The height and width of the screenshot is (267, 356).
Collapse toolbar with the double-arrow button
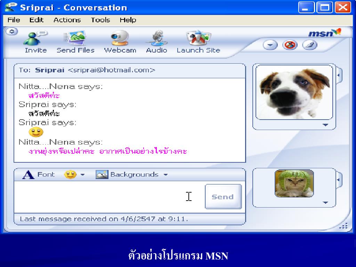pos(12,31)
